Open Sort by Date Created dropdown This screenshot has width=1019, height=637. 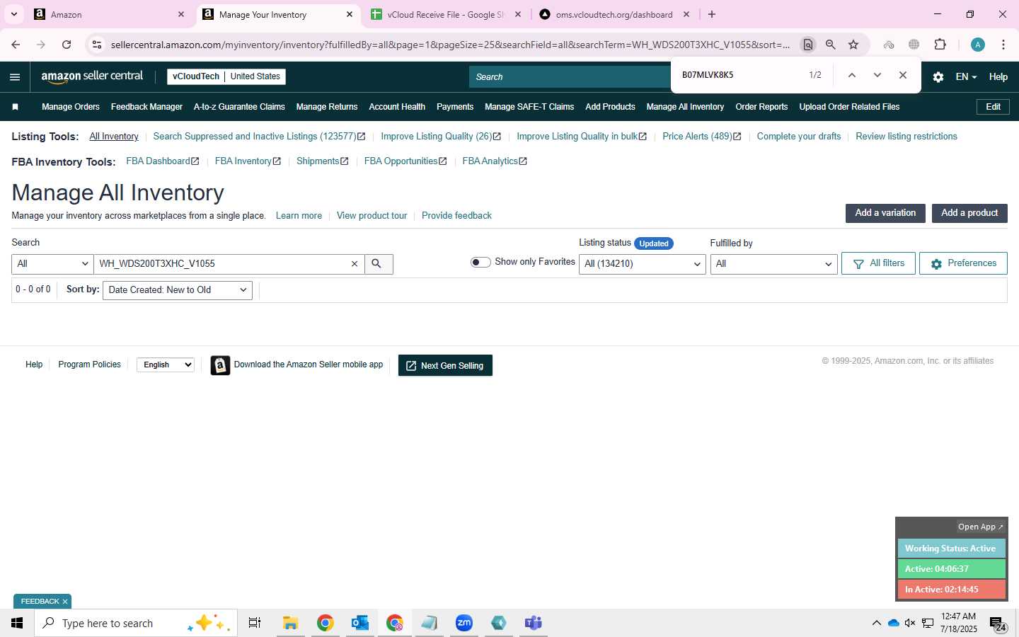(178, 290)
